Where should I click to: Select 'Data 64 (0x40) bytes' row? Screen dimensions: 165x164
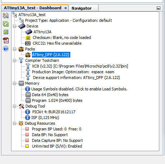(50, 95)
